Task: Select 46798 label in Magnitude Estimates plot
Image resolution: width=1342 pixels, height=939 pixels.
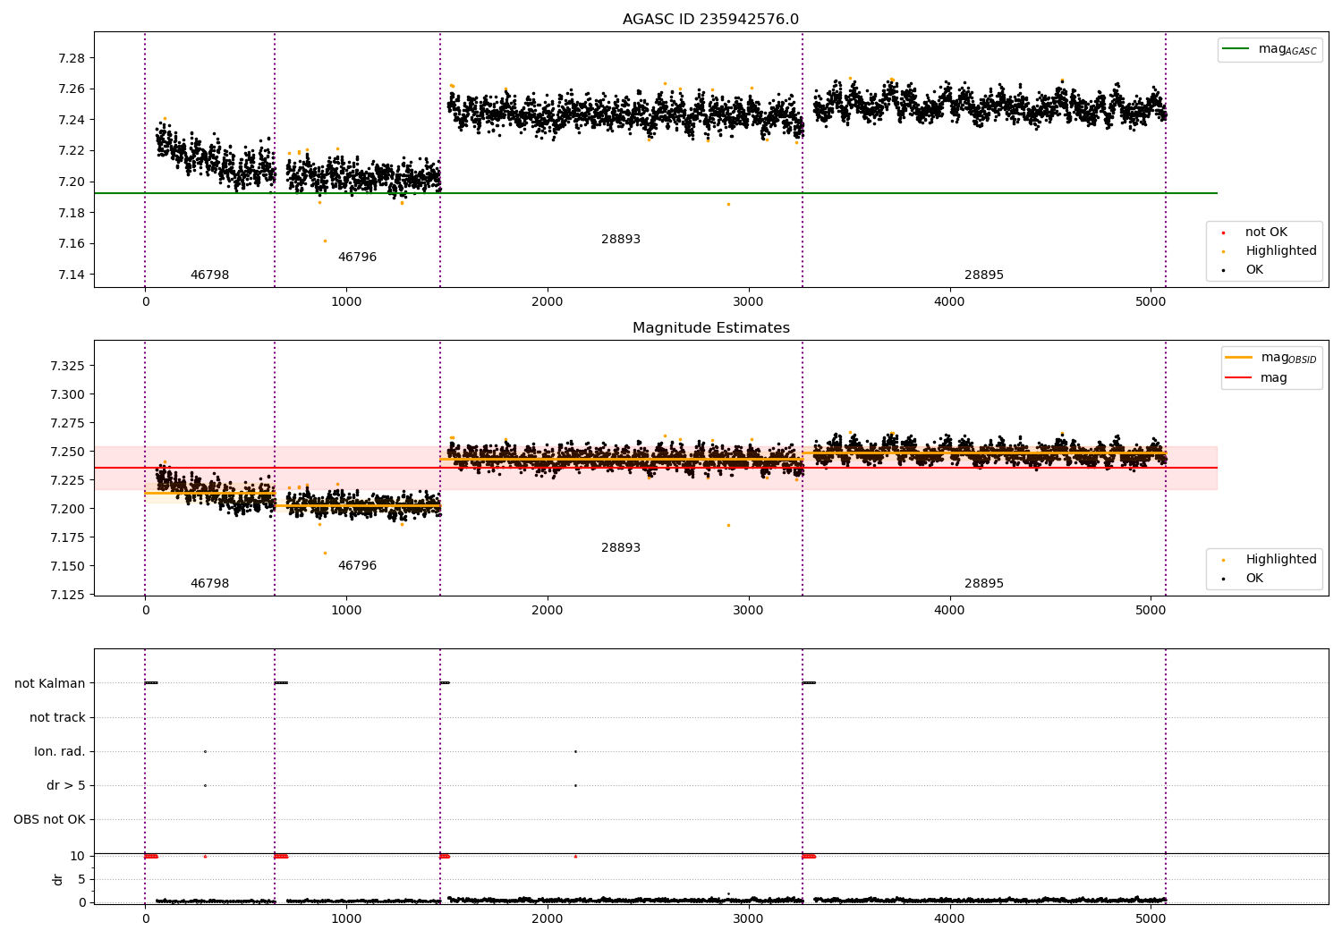Action: (209, 584)
